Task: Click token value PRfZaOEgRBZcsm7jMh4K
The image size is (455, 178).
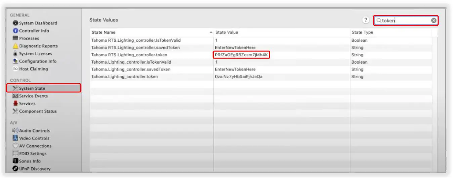Action: [x=242, y=55]
